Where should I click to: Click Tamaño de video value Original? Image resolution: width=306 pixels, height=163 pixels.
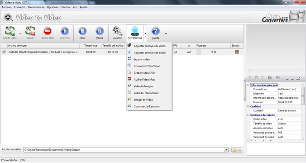pyautogui.click(x=289, y=124)
